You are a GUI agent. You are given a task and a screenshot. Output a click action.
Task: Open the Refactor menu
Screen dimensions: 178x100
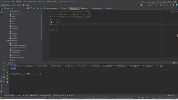[30, 2]
